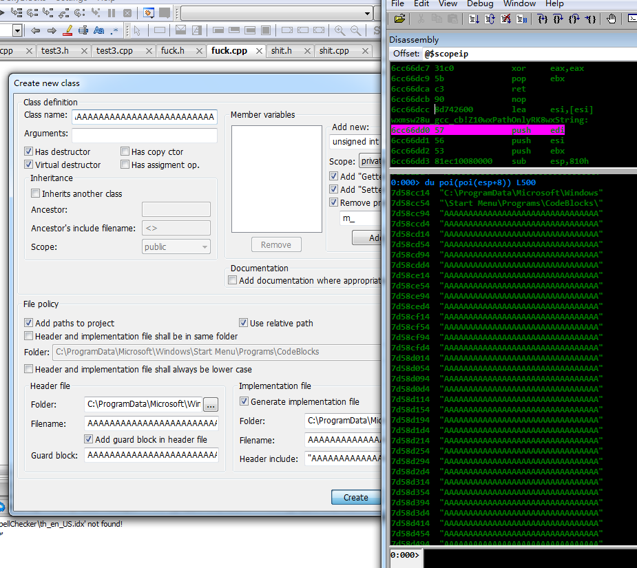This screenshot has height=568, width=637.
Task: Click the Step Over icon in WinDbg
Action: coord(558,19)
